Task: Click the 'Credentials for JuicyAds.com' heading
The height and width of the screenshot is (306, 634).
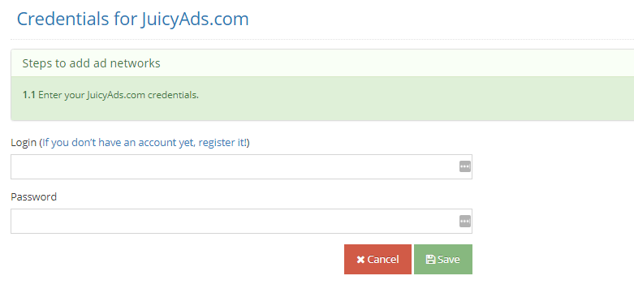Action: coord(132,19)
